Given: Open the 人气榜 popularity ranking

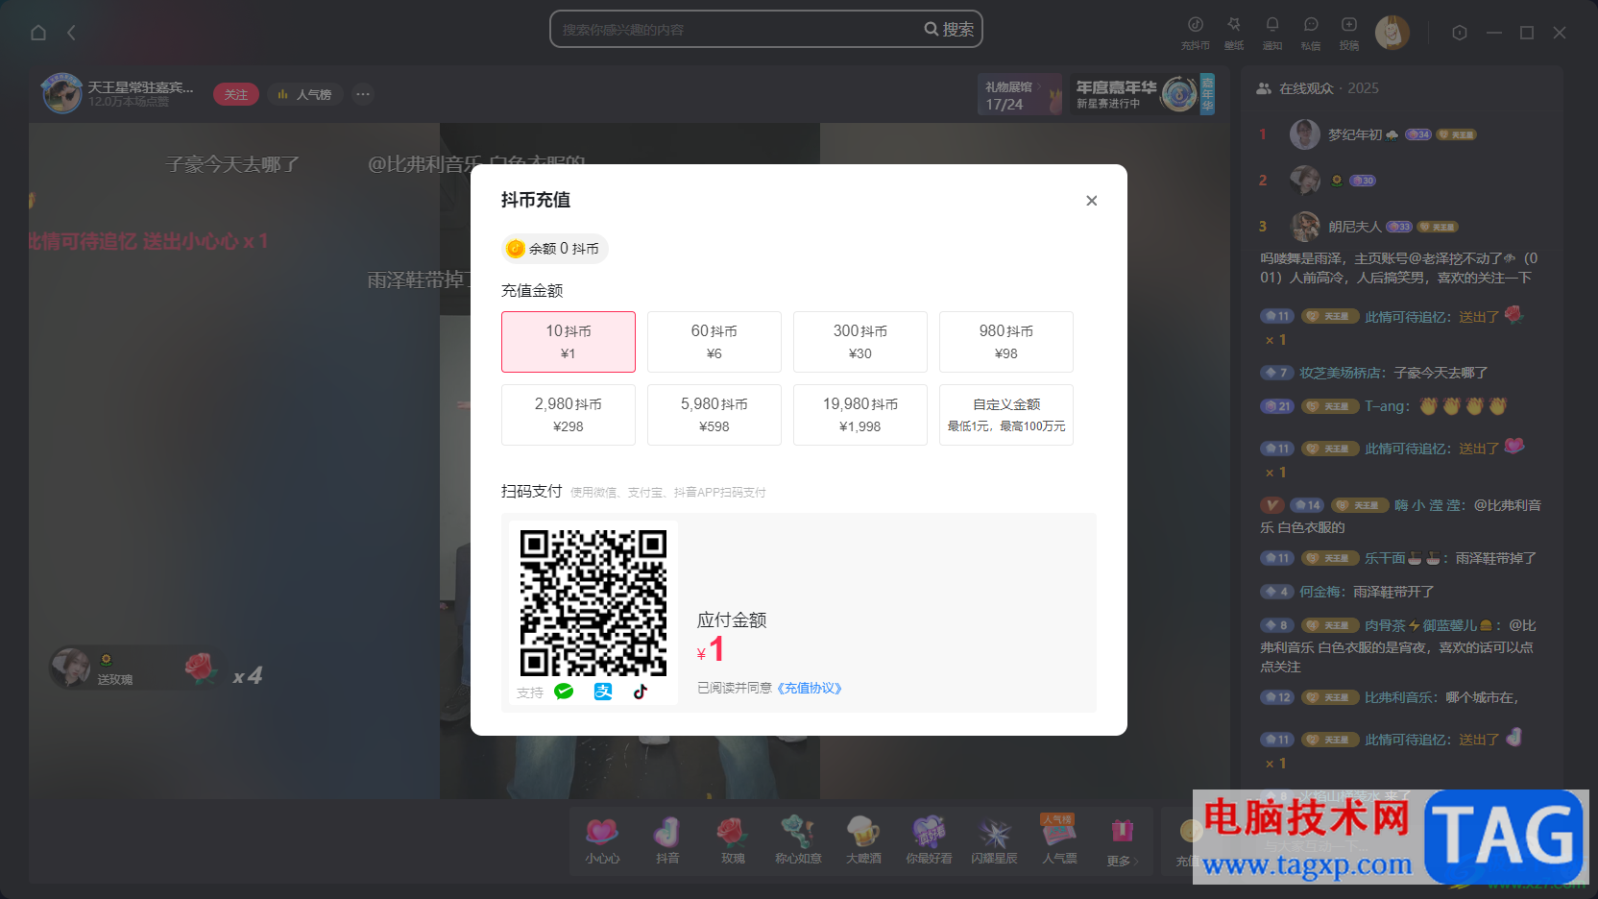Looking at the screenshot, I should [305, 94].
